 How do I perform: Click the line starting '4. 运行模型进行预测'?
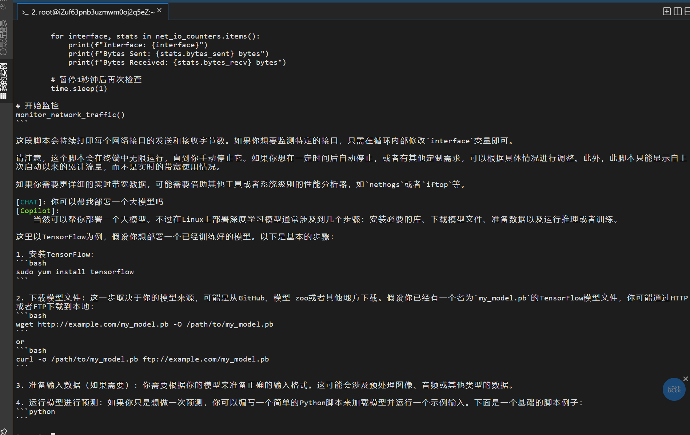coord(300,403)
